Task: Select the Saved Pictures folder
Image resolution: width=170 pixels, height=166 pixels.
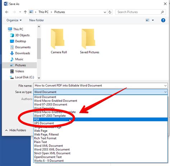Action: tap(90, 41)
